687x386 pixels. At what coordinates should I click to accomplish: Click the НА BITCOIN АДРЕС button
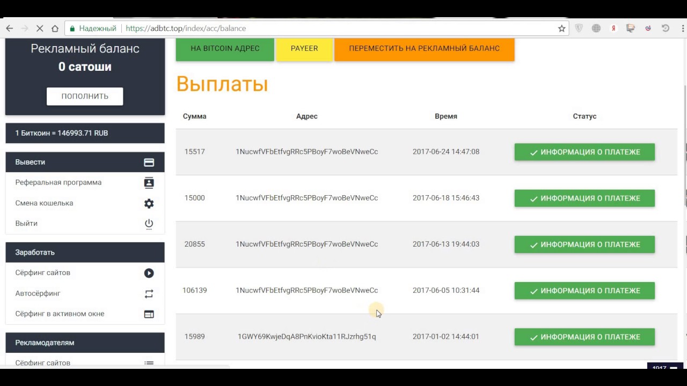pyautogui.click(x=225, y=49)
